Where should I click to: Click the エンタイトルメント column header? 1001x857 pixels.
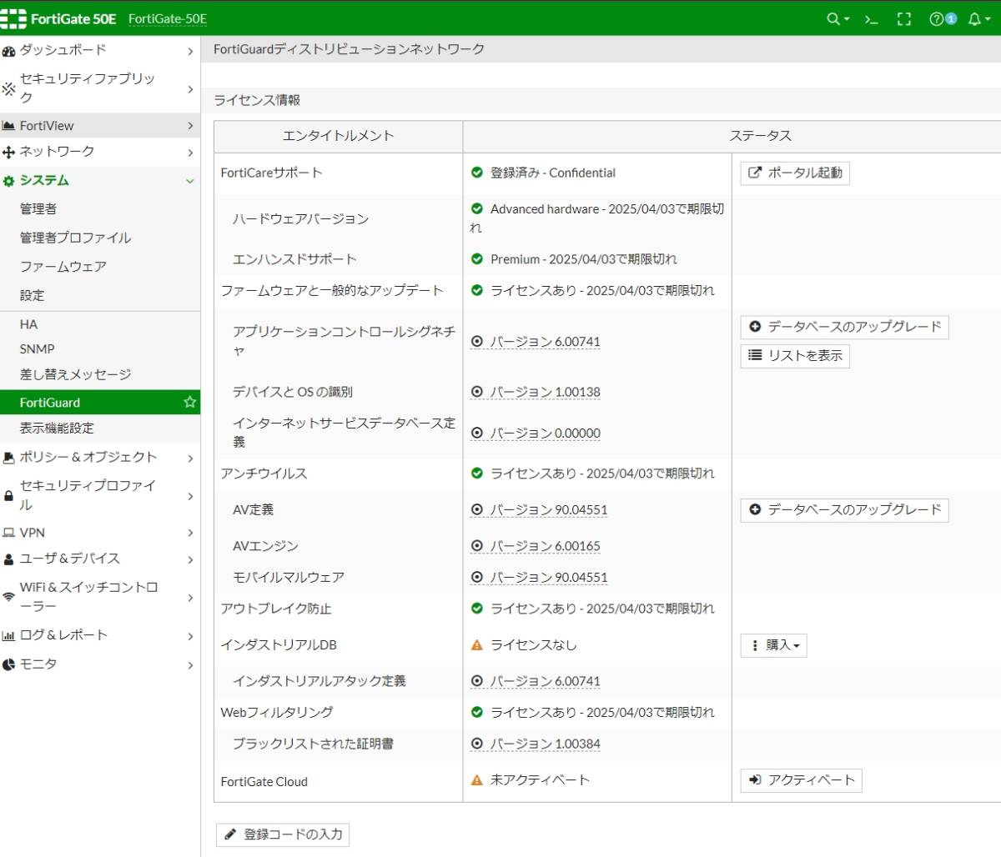tap(339, 136)
